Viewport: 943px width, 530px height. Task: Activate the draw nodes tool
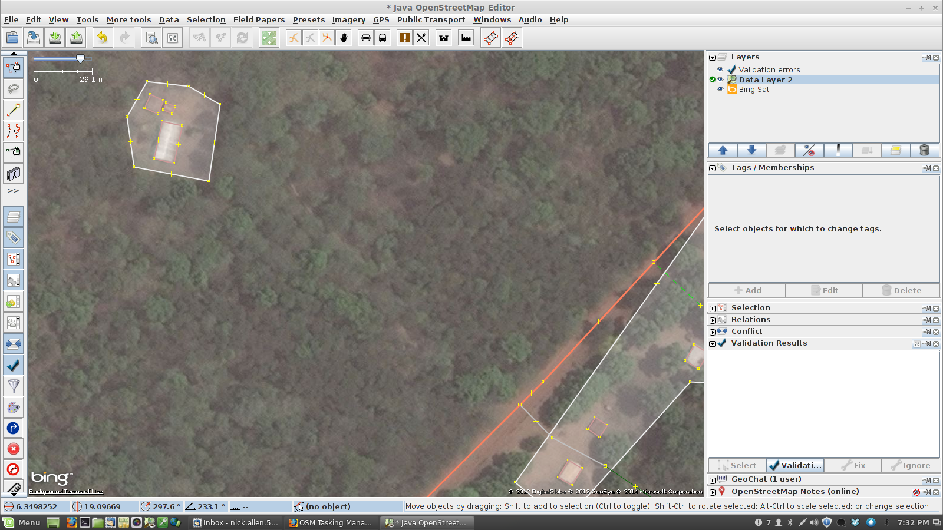point(14,110)
